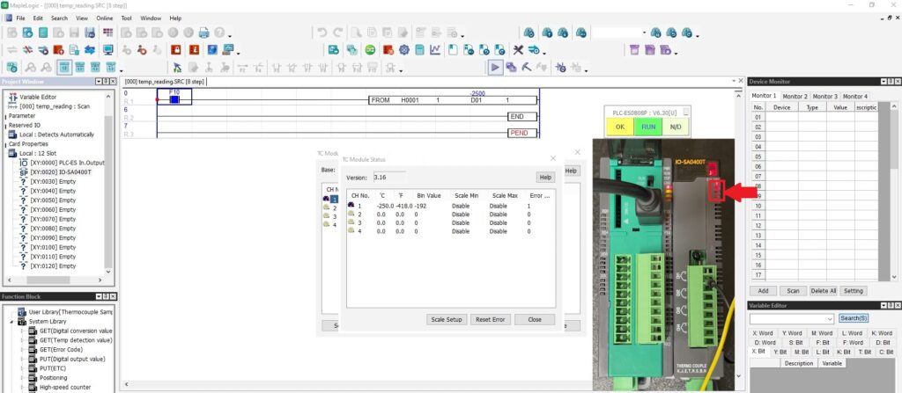The width and height of the screenshot is (902, 393).
Task: Expand the GET(Error Code) tree node
Action: coord(22,350)
